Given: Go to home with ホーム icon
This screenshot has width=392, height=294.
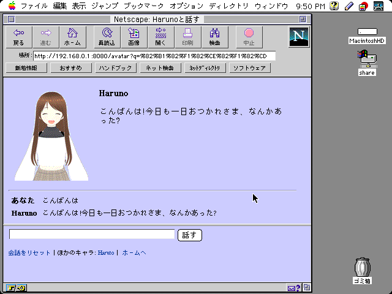Looking at the screenshot, I should pos(72,37).
